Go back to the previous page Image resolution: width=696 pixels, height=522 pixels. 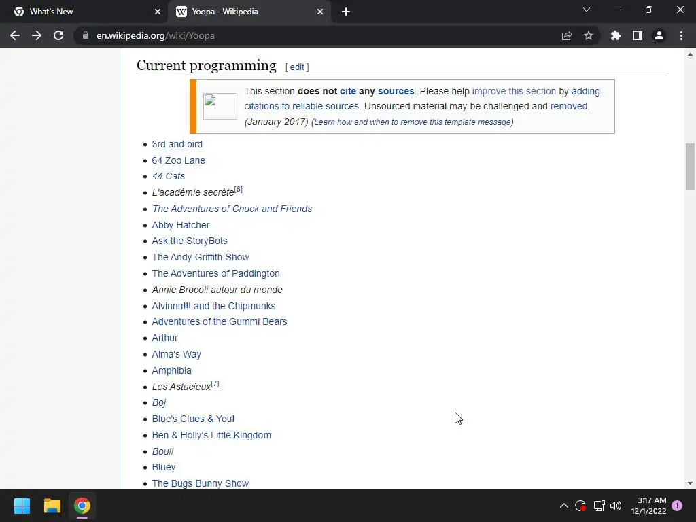tap(15, 35)
